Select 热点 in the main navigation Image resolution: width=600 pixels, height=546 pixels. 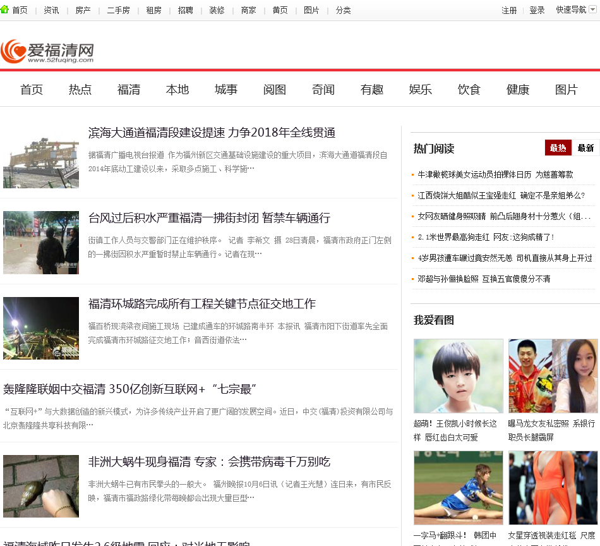(80, 90)
